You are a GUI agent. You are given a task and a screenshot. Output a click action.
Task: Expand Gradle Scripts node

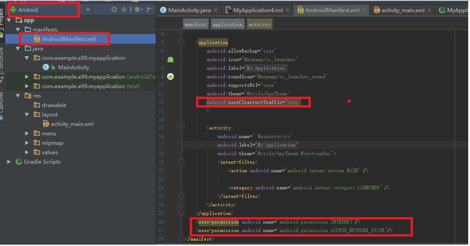tap(9, 162)
